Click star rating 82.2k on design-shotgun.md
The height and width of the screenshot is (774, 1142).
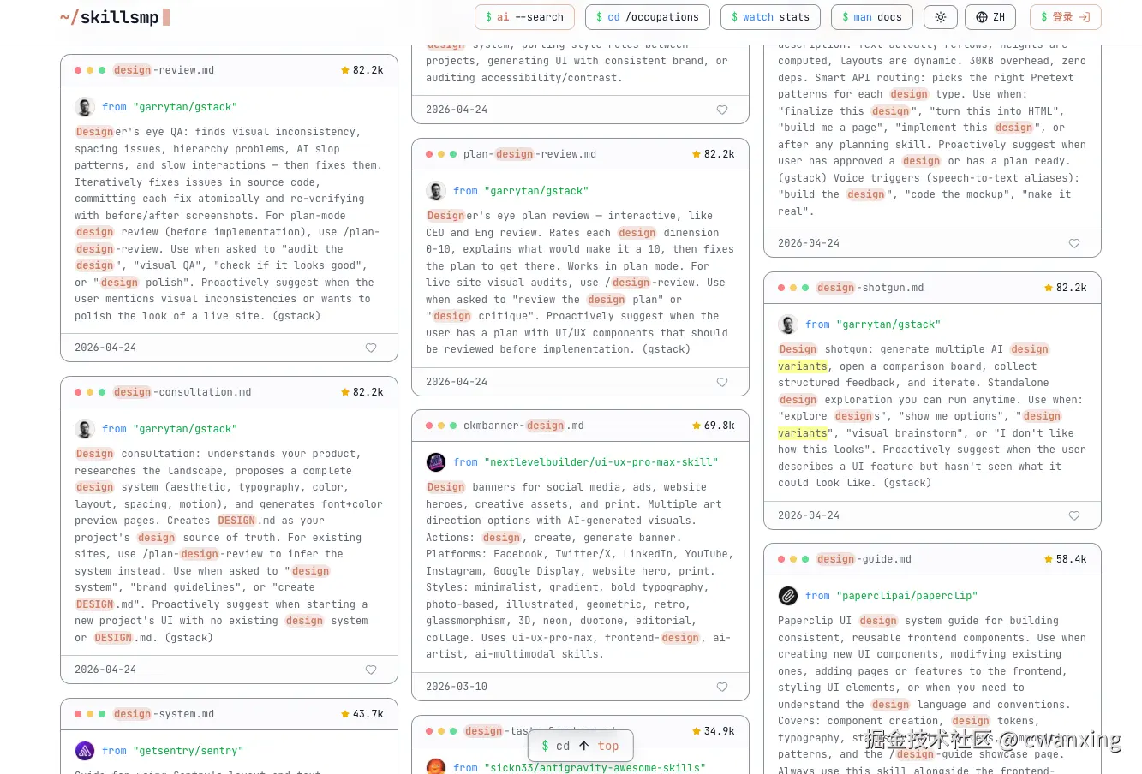[1066, 288]
